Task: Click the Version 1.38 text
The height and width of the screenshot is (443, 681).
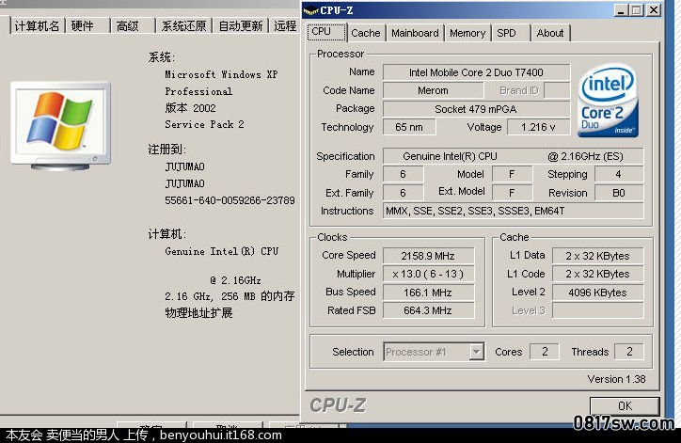Action: pos(616,379)
